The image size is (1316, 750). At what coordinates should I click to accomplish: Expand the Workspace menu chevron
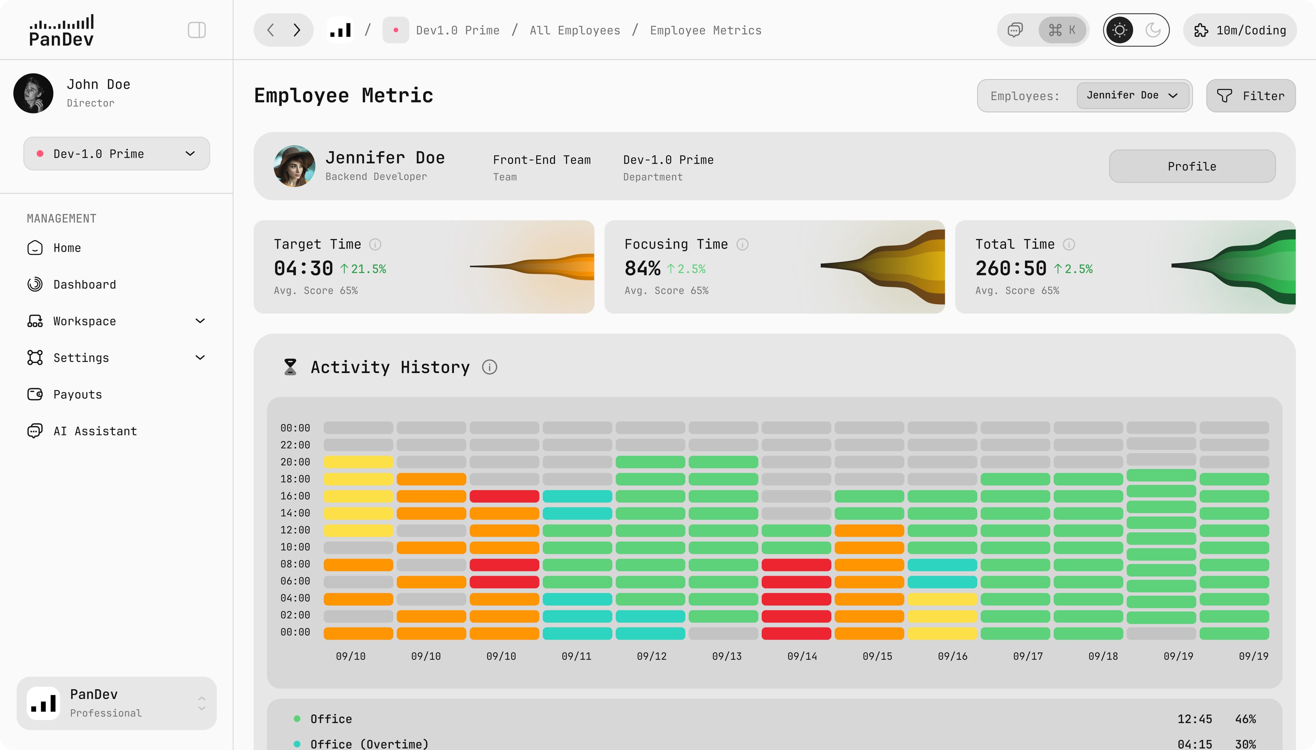click(200, 321)
